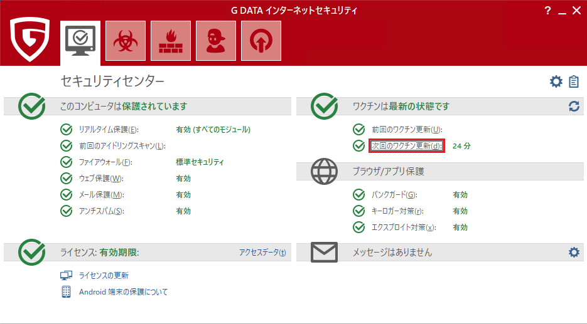Open the firewall brick wall tab
The image size is (587, 324).
[x=171, y=41]
